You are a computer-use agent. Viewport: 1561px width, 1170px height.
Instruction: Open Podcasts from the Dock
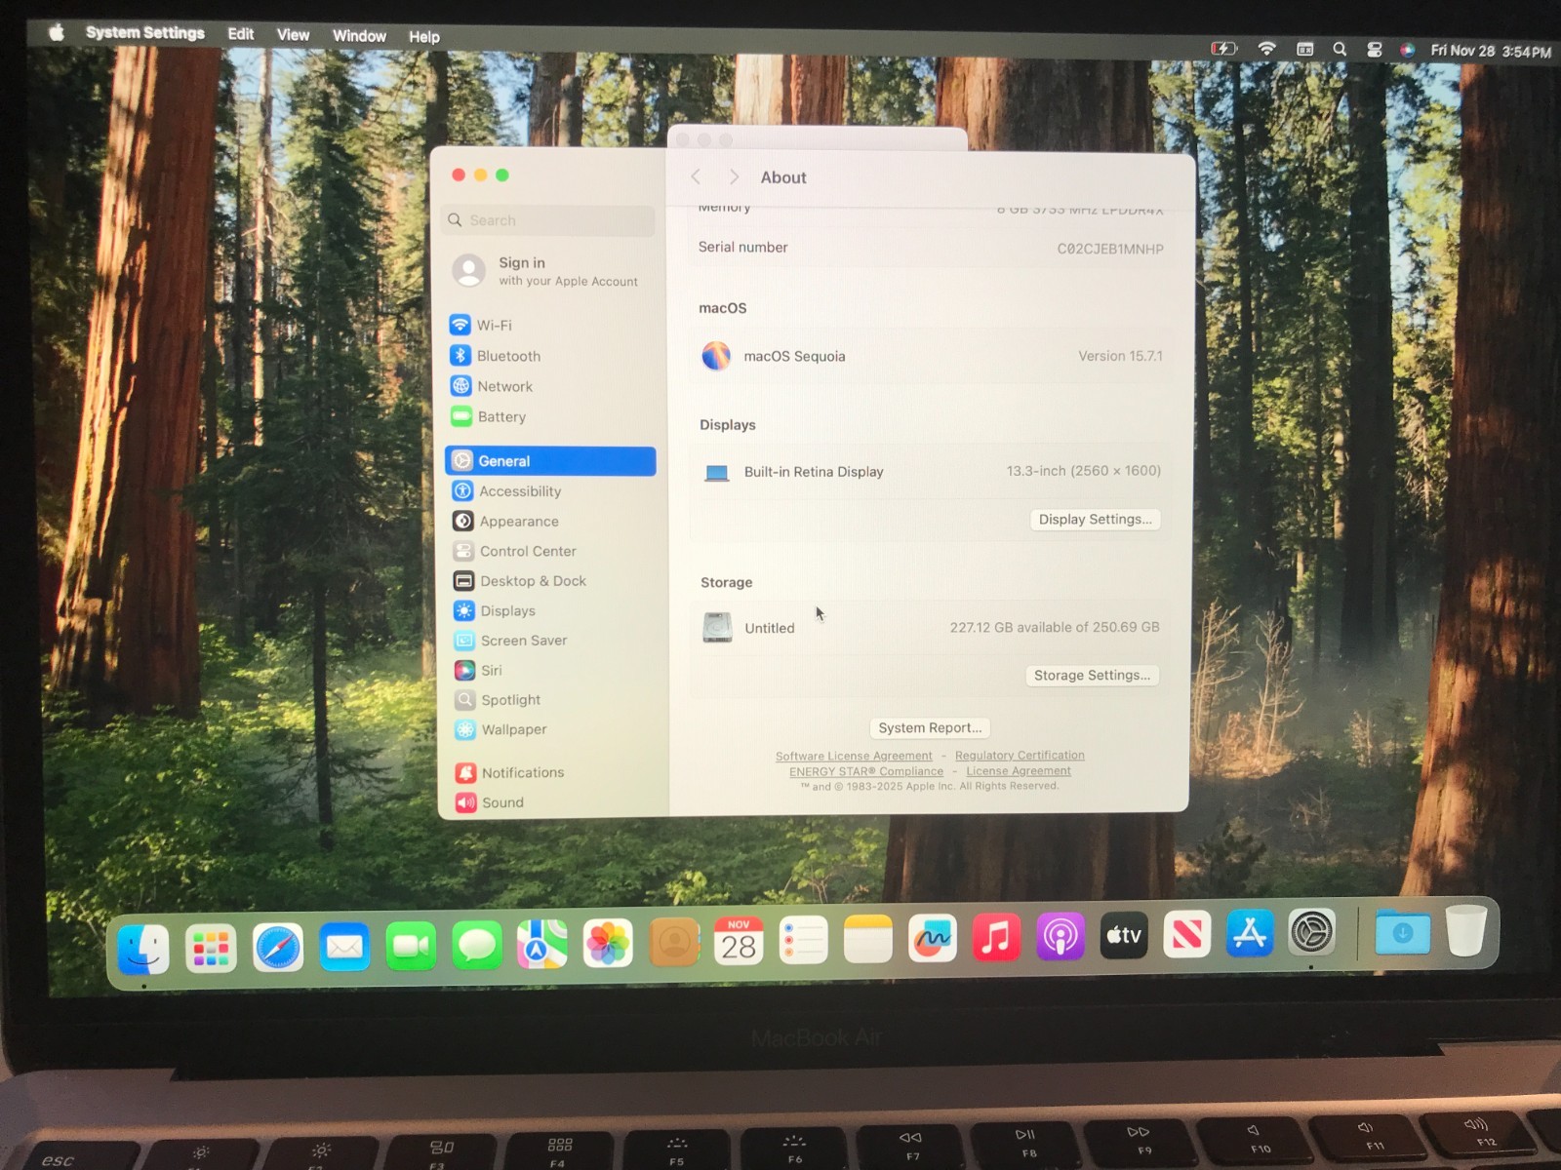pyautogui.click(x=1061, y=936)
